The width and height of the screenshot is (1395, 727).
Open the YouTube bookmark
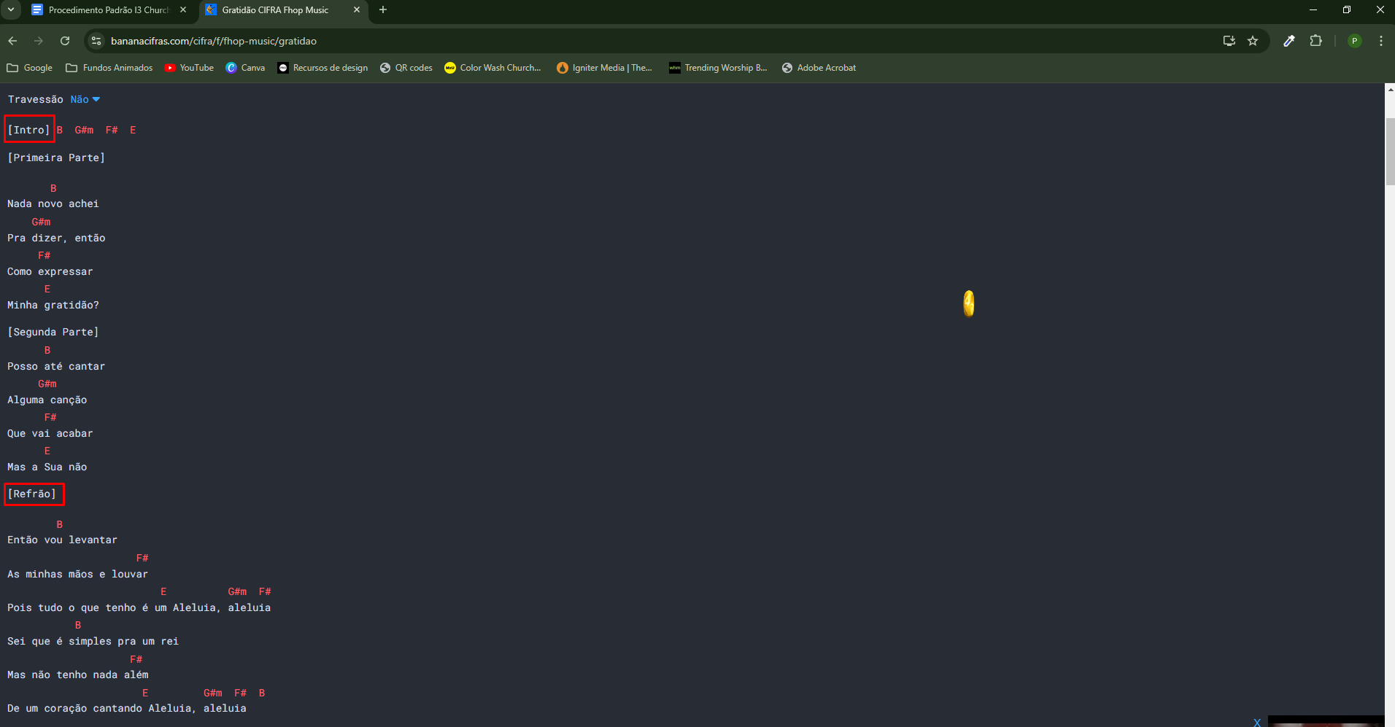click(189, 68)
